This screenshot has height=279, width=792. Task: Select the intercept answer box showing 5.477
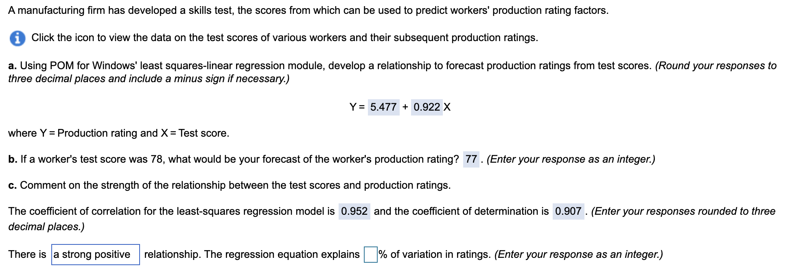point(384,107)
